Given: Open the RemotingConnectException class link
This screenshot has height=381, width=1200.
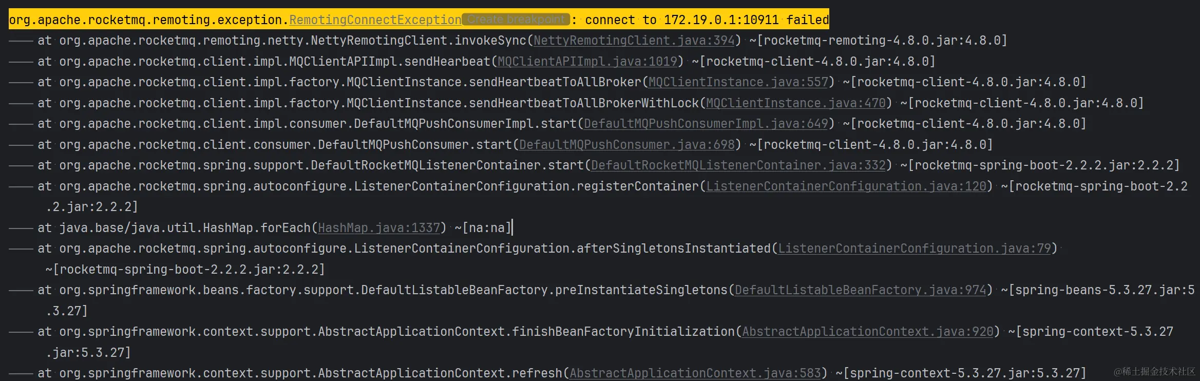Looking at the screenshot, I should (375, 20).
